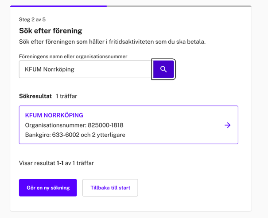Click "Visar resultat 1-1 av 1 träffar" text
This screenshot has height=218, width=268.
click(56, 163)
